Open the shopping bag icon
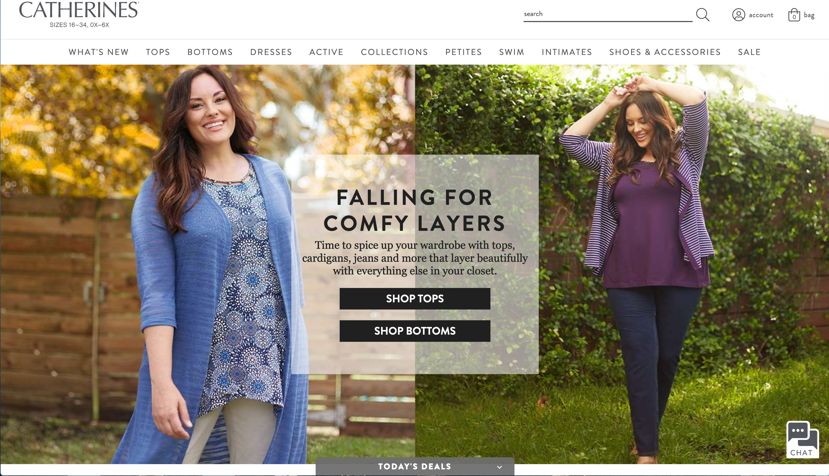This screenshot has height=476, width=829. (794, 15)
